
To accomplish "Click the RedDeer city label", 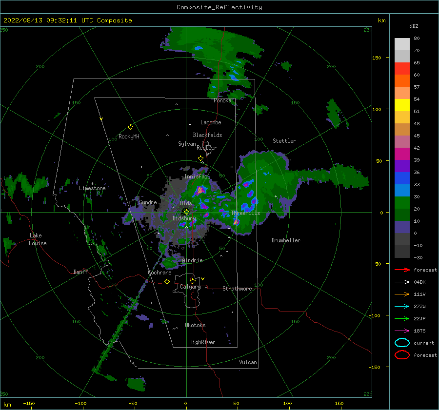I will click(207, 148).
